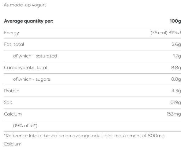
Task: Click the (76kcal) 319kJ energy value
Action: [x=166, y=33]
